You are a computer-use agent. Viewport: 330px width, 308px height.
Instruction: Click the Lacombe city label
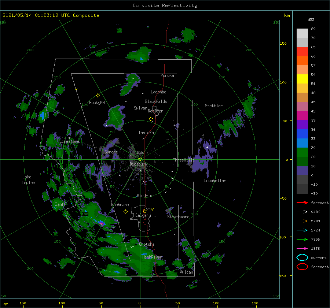[x=158, y=92]
